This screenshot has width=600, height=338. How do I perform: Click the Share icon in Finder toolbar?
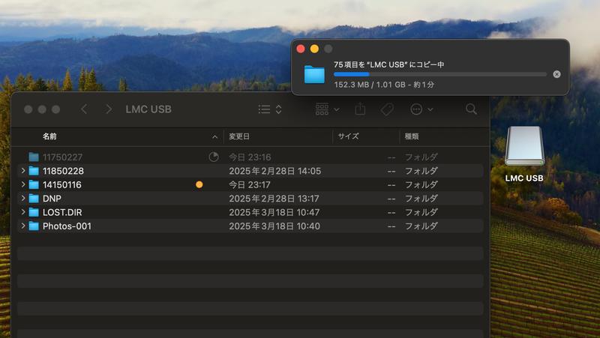[x=360, y=109]
